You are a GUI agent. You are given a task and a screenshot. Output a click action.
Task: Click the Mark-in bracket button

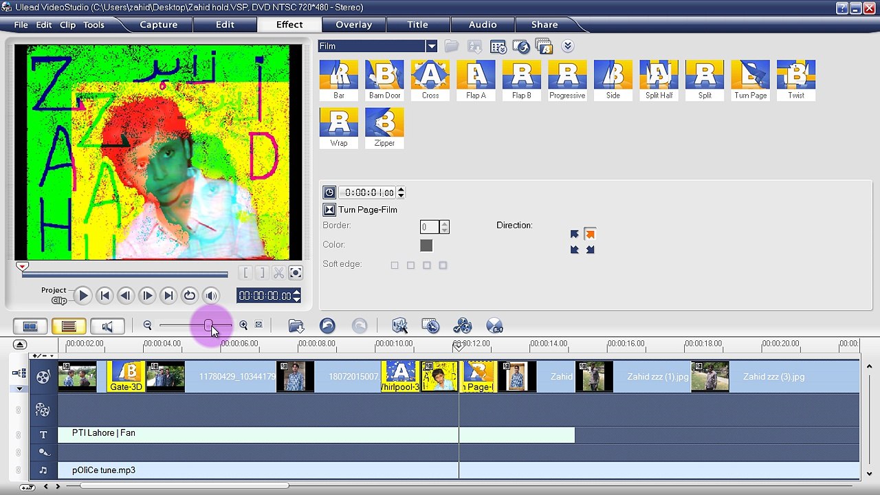click(x=245, y=273)
